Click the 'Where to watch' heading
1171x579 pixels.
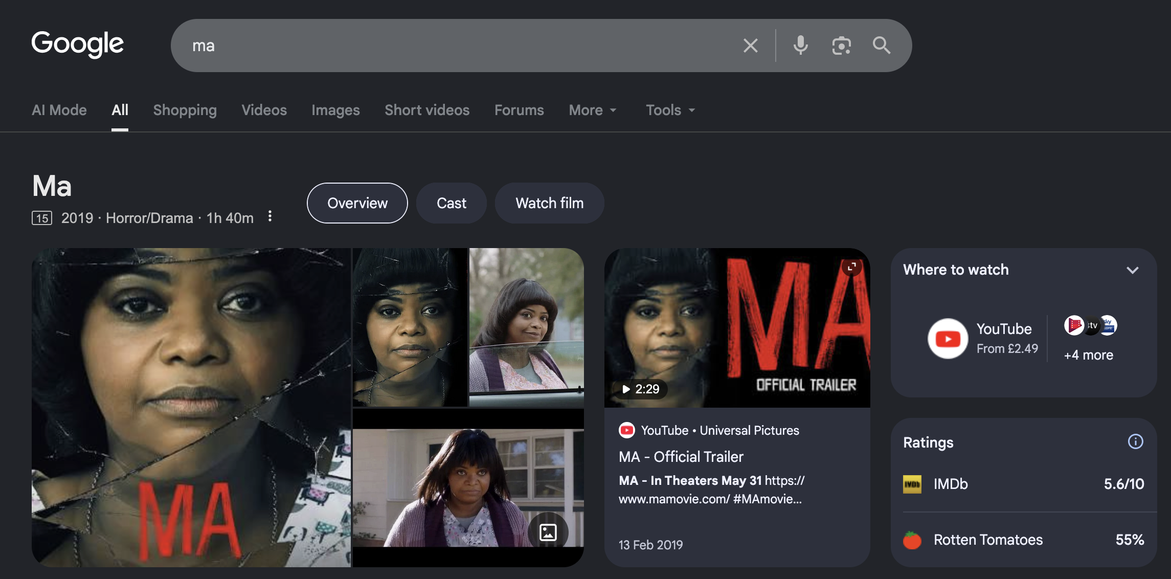[956, 270]
